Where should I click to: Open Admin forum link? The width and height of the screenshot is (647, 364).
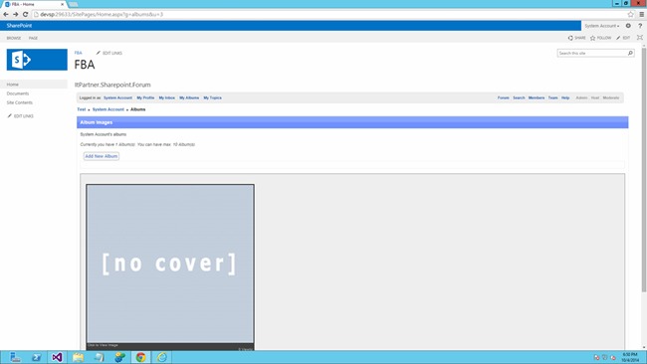pyautogui.click(x=581, y=97)
